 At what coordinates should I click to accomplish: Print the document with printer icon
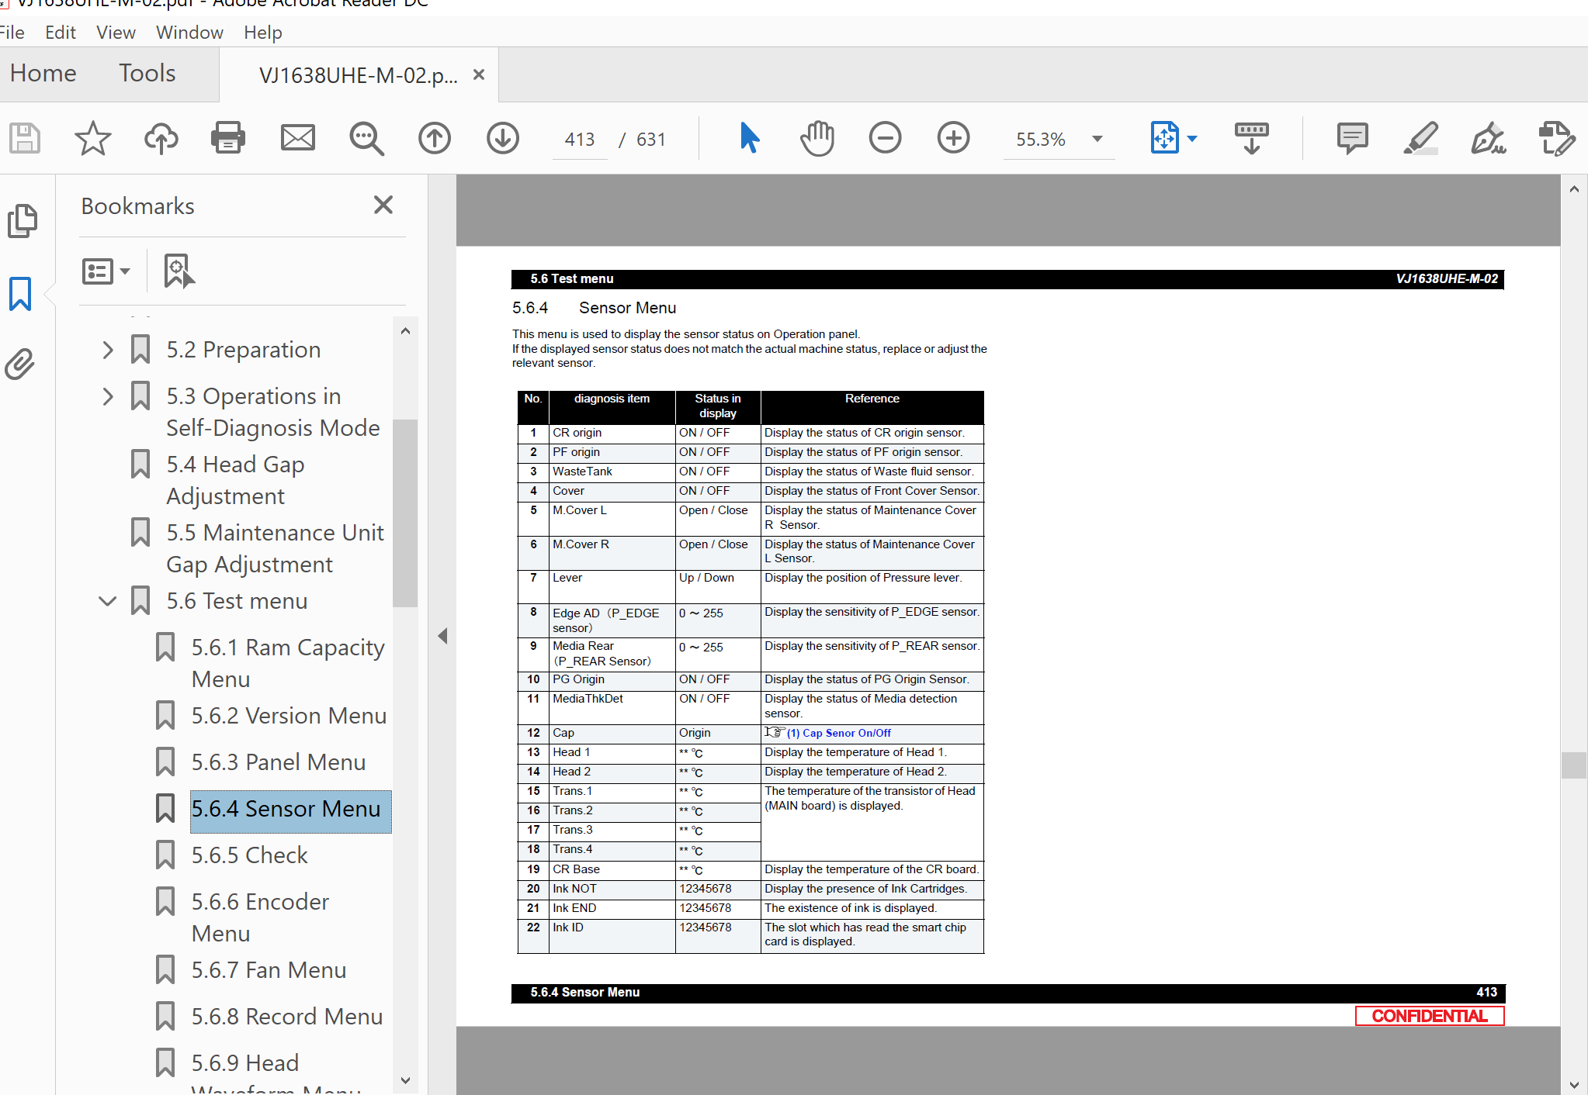click(228, 139)
